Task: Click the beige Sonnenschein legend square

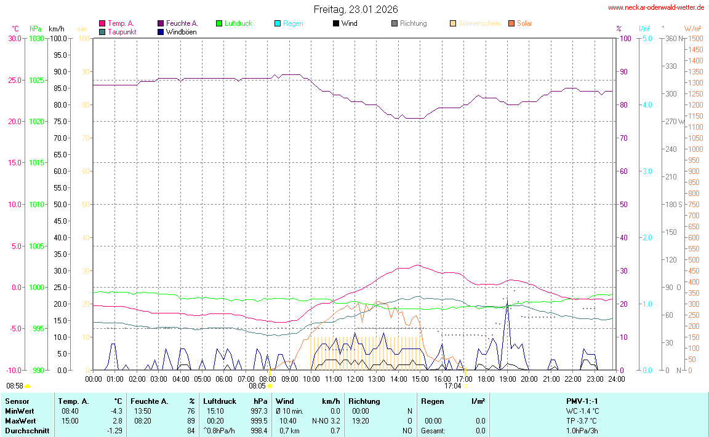Action: pyautogui.click(x=453, y=23)
